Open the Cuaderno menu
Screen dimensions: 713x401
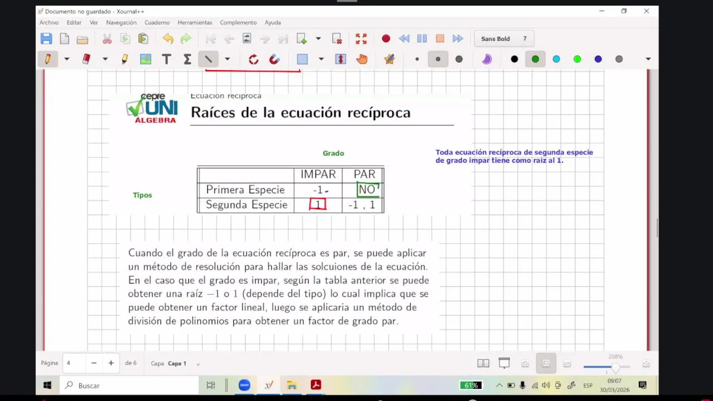(157, 22)
